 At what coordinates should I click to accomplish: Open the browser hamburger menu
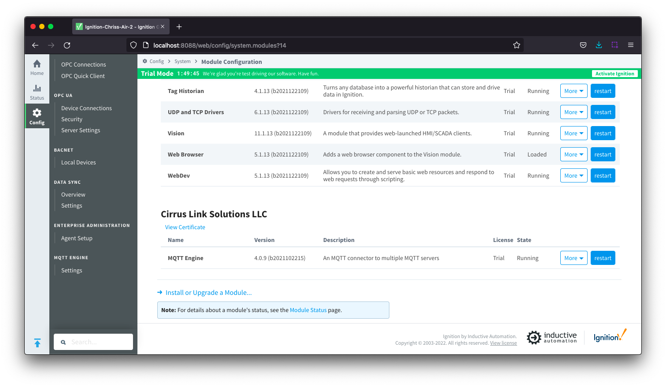click(x=631, y=45)
